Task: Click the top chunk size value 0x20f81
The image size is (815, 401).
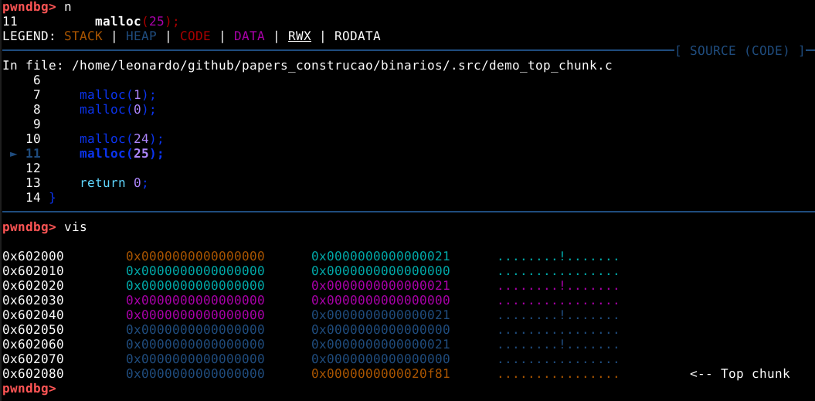Action: 380,374
